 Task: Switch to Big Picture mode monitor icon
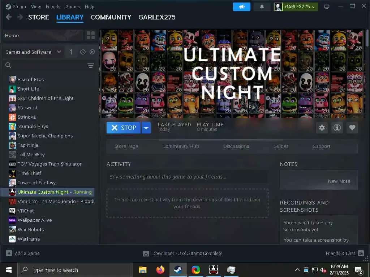[x=327, y=7]
